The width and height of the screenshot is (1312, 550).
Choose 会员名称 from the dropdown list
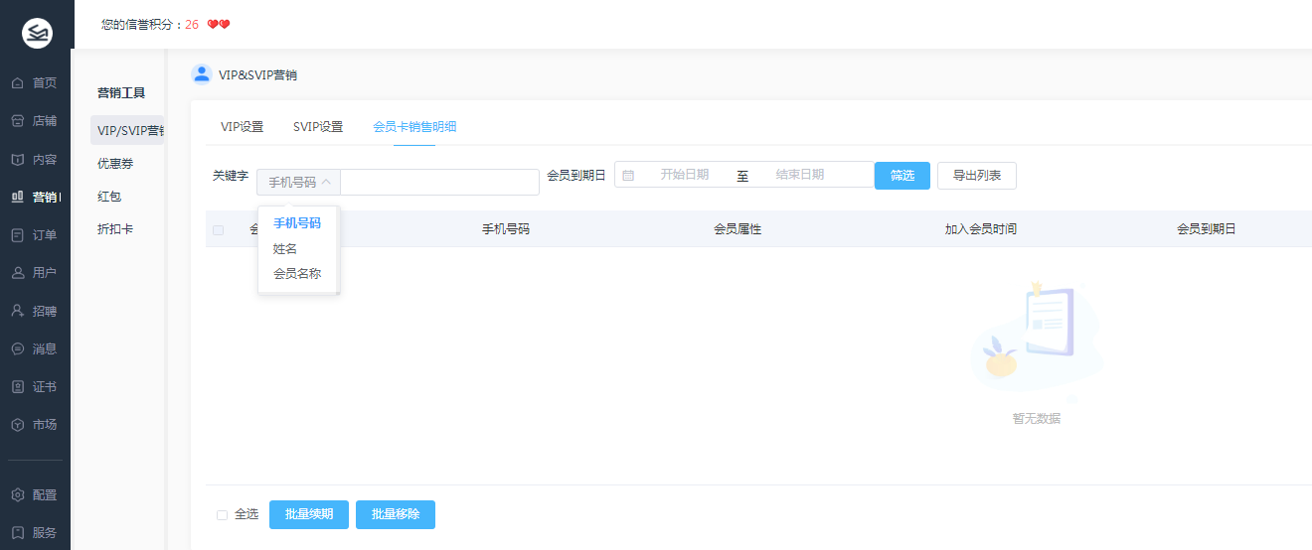pos(297,274)
